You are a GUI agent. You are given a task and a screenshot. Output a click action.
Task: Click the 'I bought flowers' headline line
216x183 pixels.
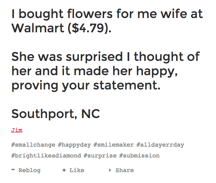pos(107,14)
